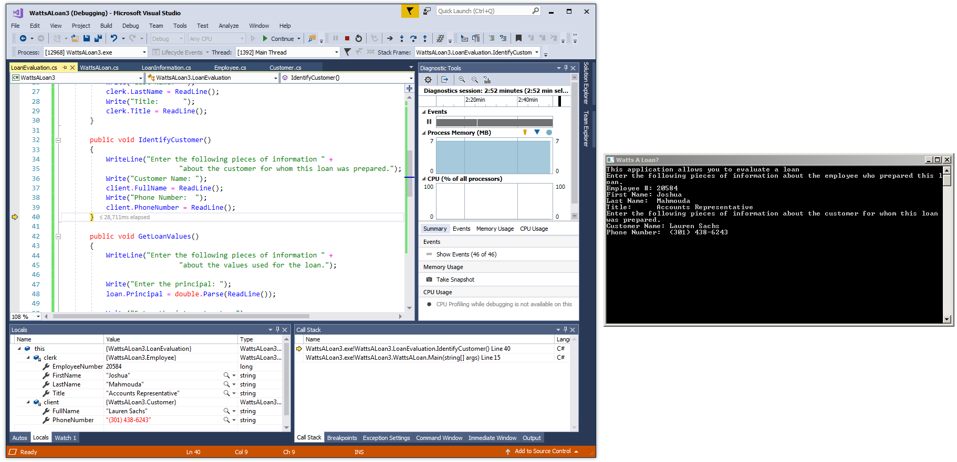957x462 pixels.
Task: Open the Process dropdown showing WattsALoan3.exe
Action: pyautogui.click(x=95, y=52)
